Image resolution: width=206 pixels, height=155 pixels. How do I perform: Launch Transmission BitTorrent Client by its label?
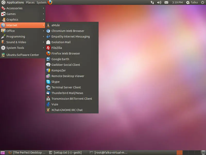pos(72,99)
